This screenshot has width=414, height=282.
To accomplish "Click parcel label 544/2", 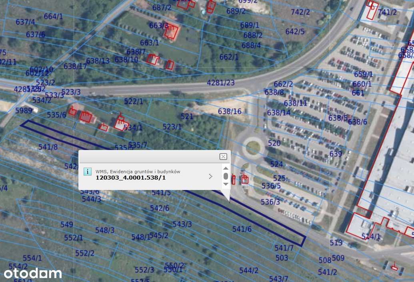I will tap(249, 271).
